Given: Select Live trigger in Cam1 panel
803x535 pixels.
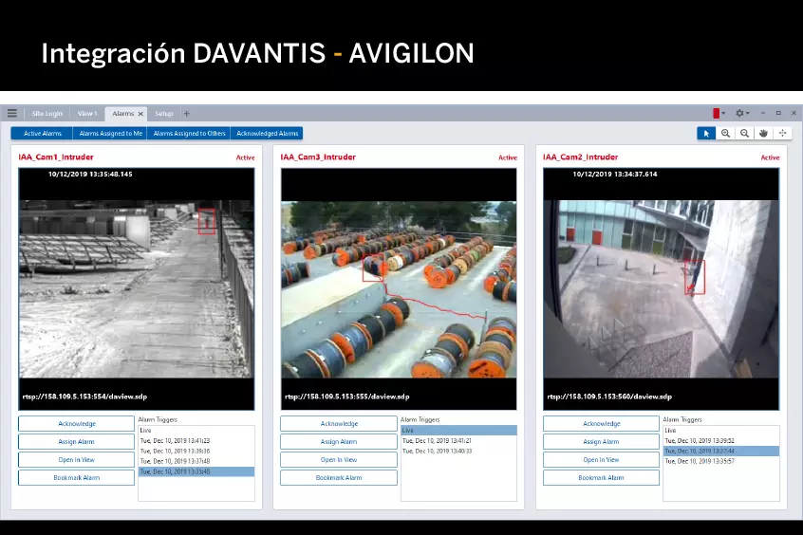Looking at the screenshot, I should click(196, 431).
